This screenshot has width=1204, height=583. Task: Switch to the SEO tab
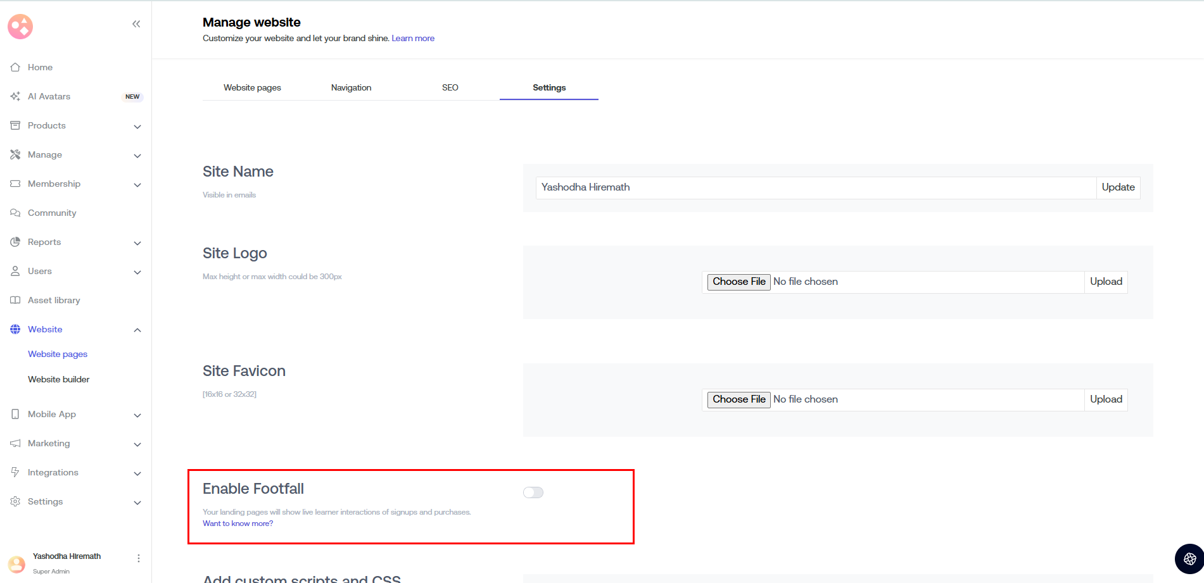(x=450, y=87)
